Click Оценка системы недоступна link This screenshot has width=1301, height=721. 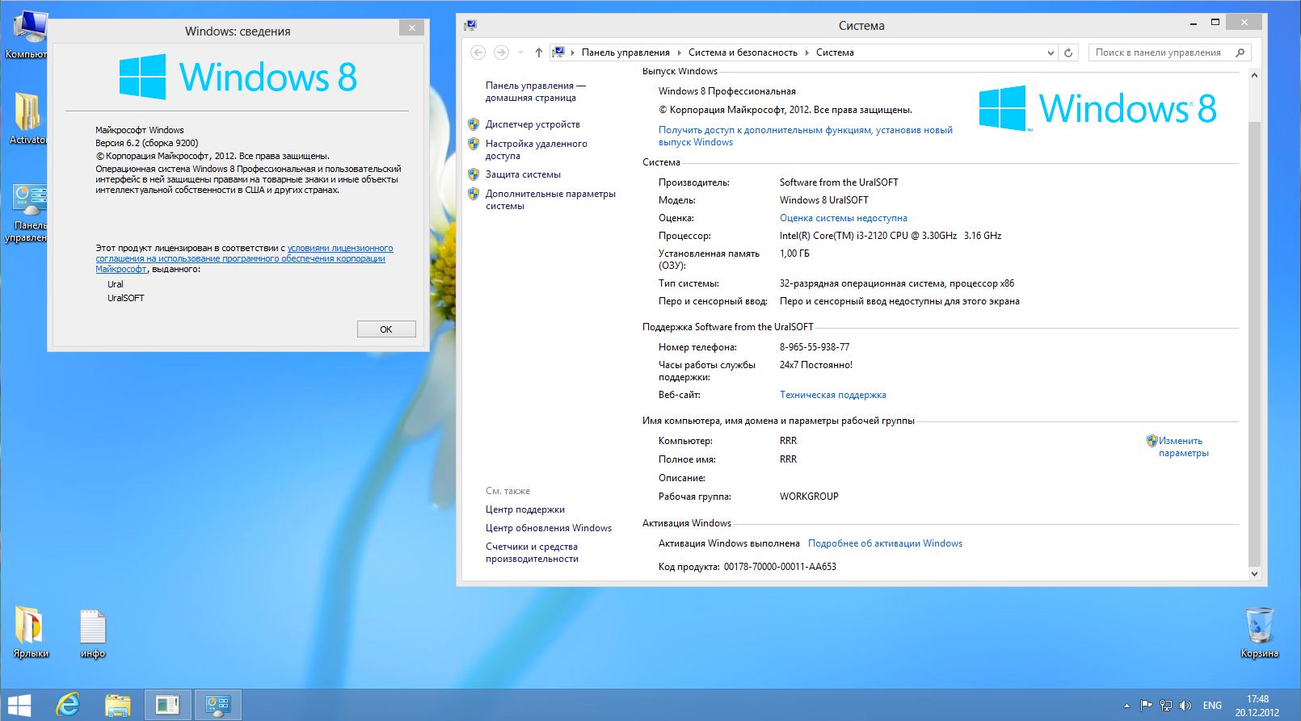pos(844,218)
